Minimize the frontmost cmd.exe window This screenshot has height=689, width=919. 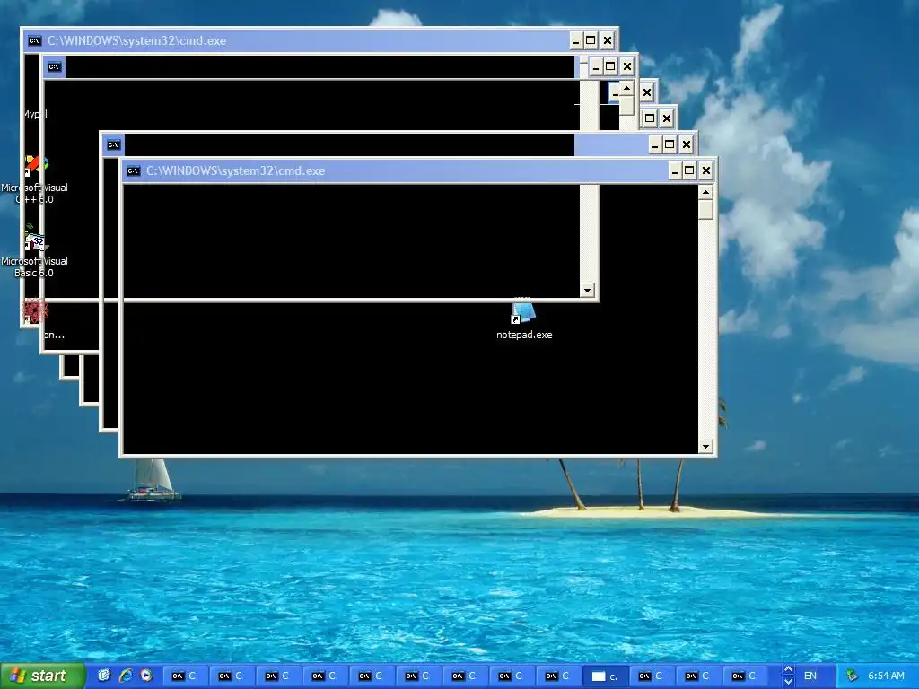[675, 171]
